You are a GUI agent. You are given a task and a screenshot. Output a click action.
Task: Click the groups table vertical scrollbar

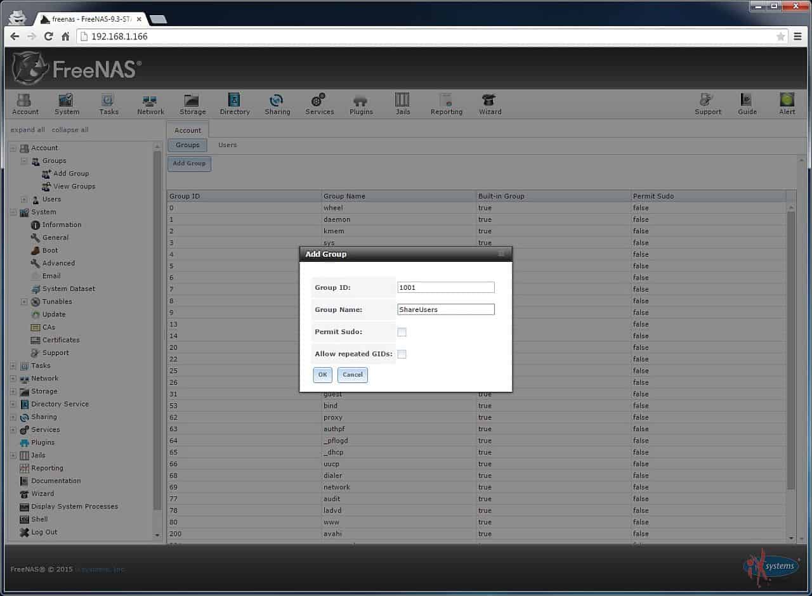791,349
